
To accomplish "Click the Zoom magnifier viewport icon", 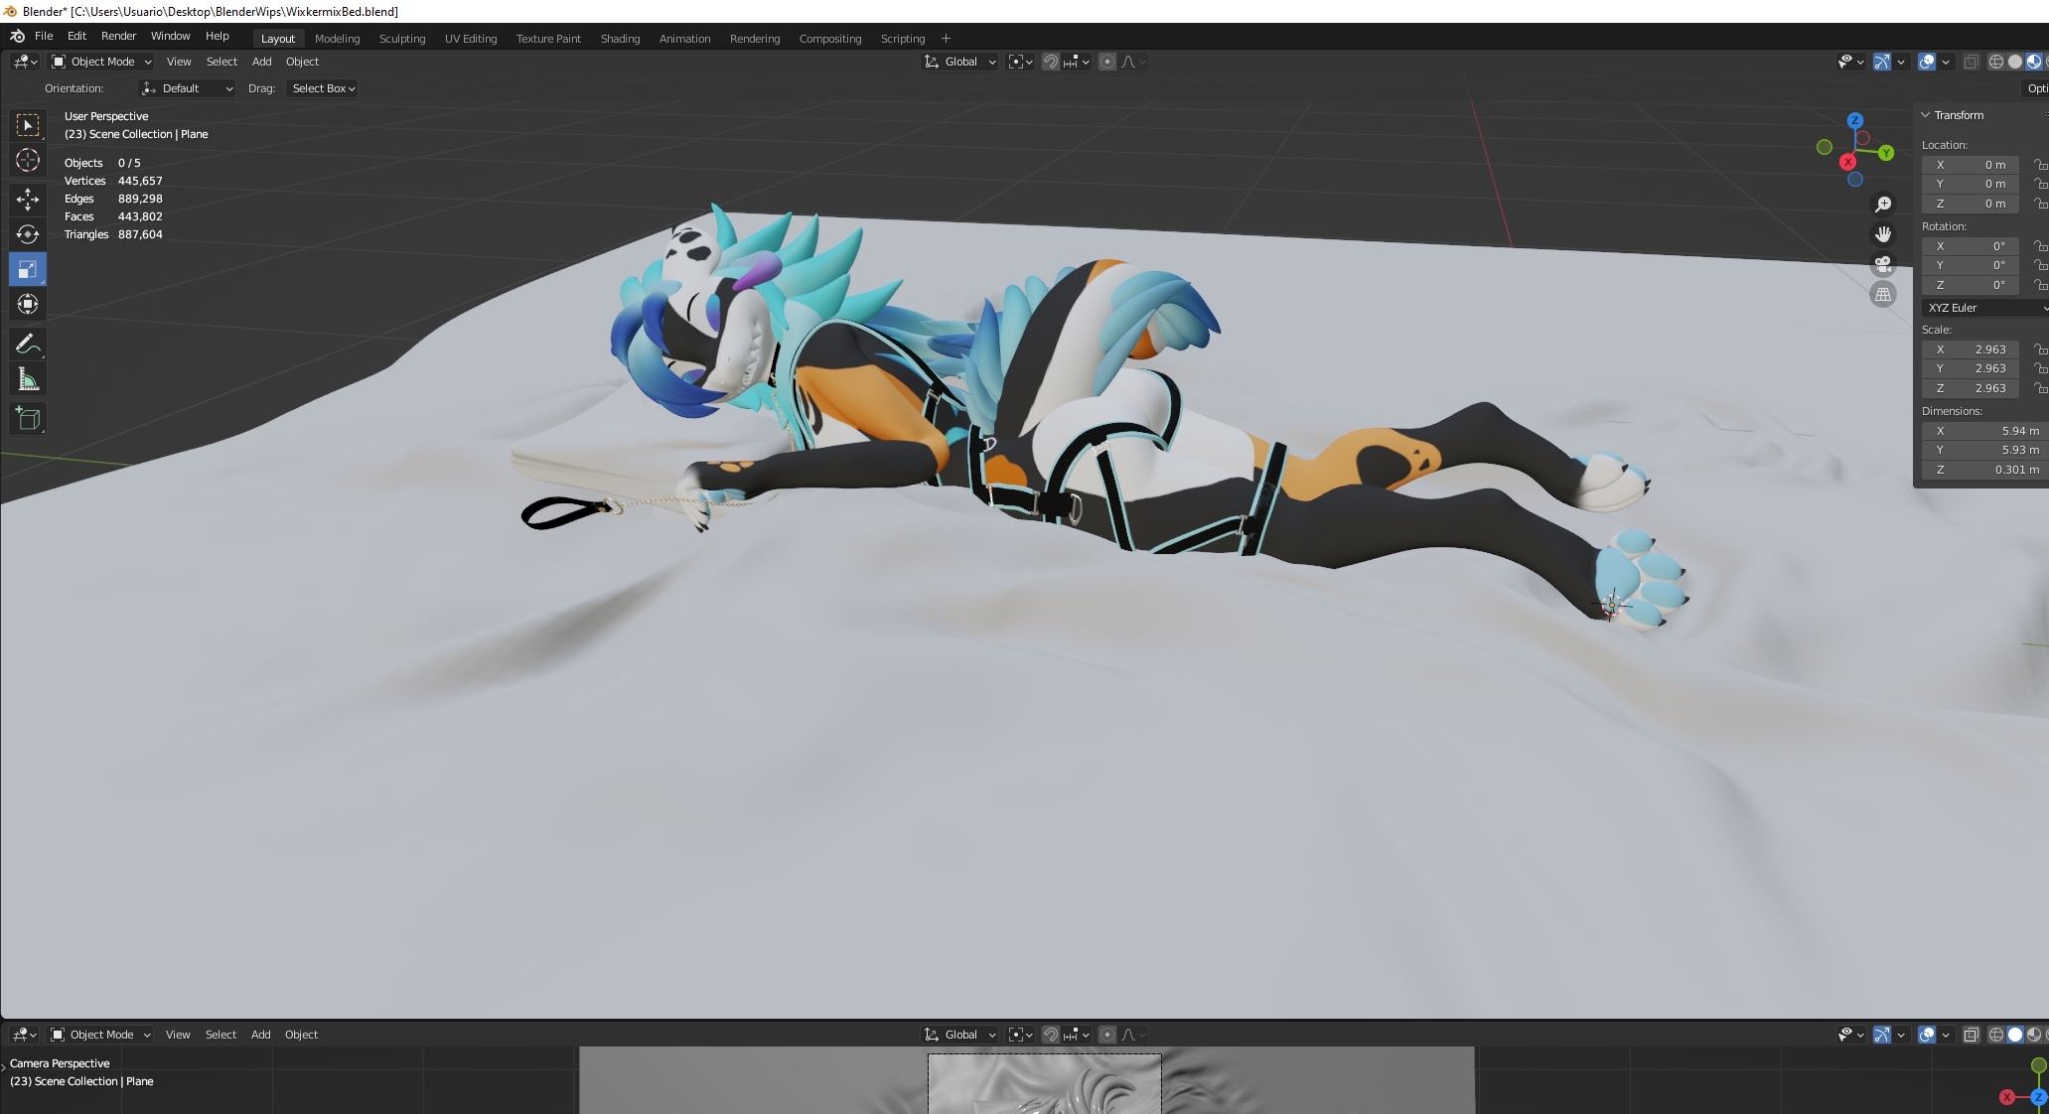I will coord(1882,205).
